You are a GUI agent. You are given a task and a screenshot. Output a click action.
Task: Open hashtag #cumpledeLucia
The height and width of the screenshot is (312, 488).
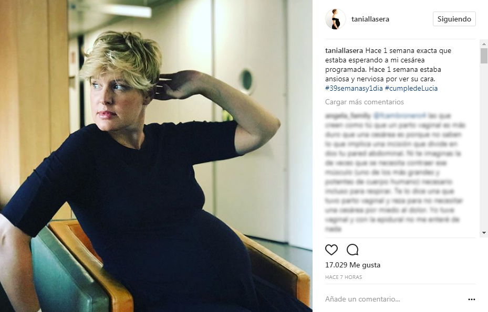[411, 88]
